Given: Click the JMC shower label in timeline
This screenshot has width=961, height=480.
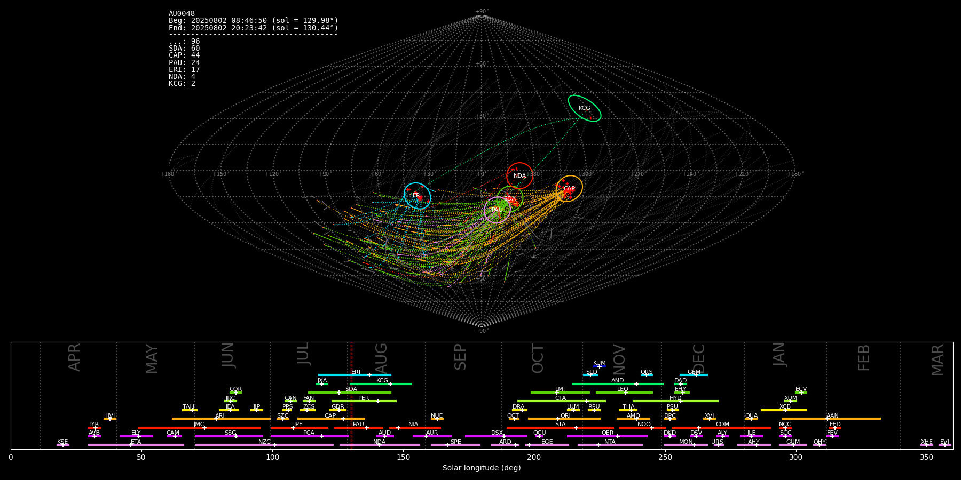Looking at the screenshot, I should point(199,425).
